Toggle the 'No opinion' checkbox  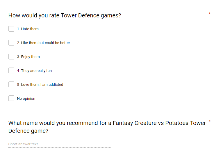11,98
